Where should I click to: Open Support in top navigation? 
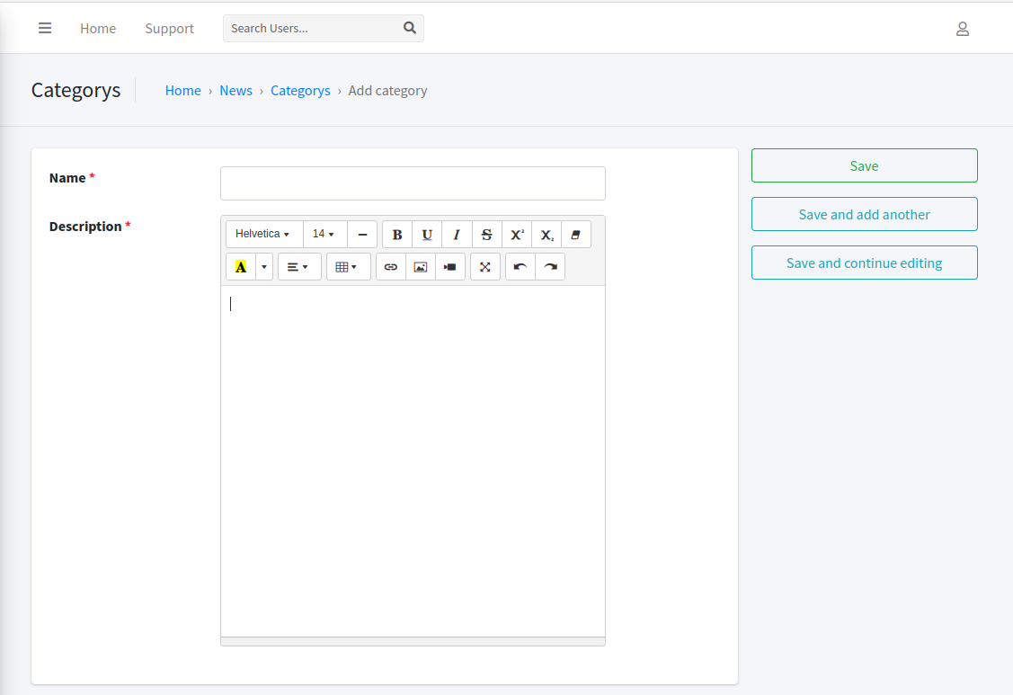point(169,29)
